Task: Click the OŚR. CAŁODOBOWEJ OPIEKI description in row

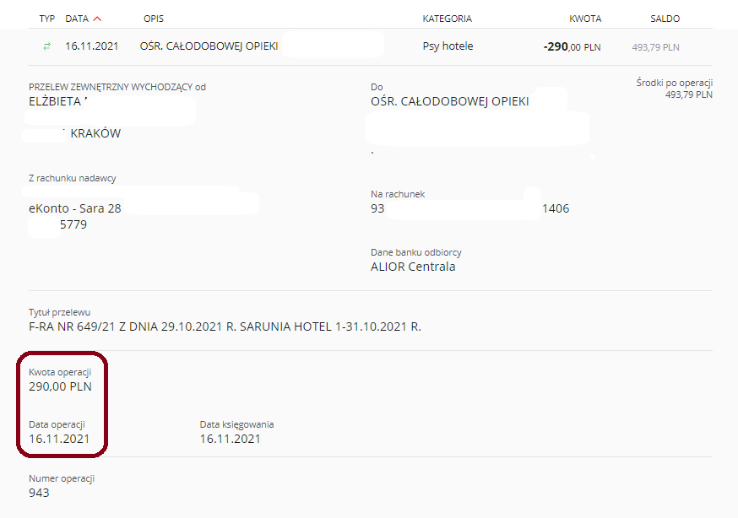Action: 209,46
